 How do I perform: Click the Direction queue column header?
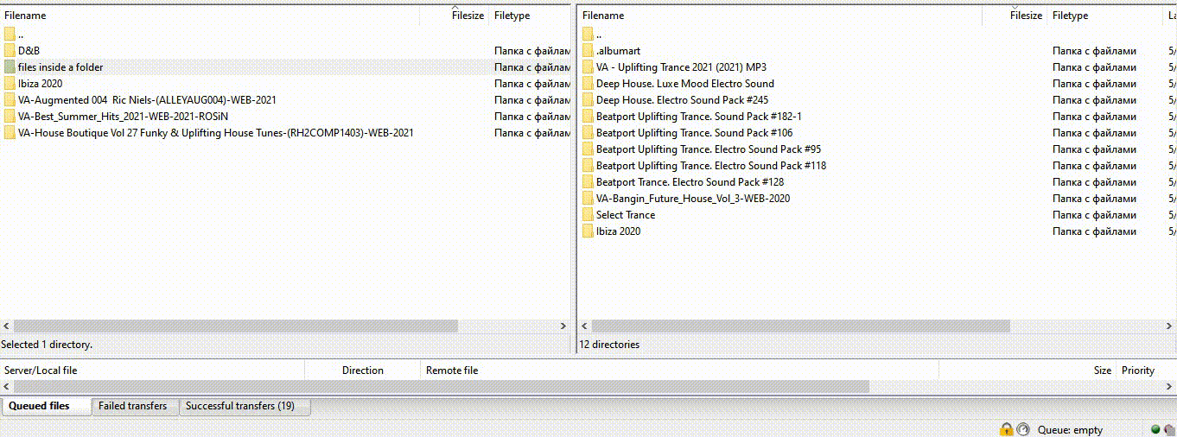(363, 370)
